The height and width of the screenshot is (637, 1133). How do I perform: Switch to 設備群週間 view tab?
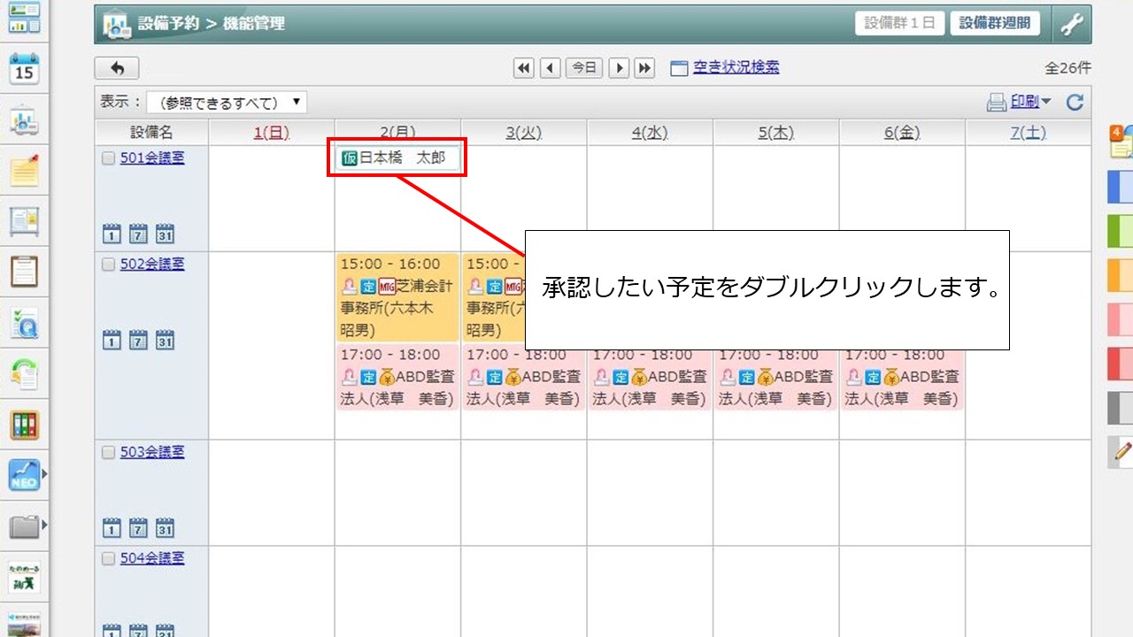coord(995,23)
